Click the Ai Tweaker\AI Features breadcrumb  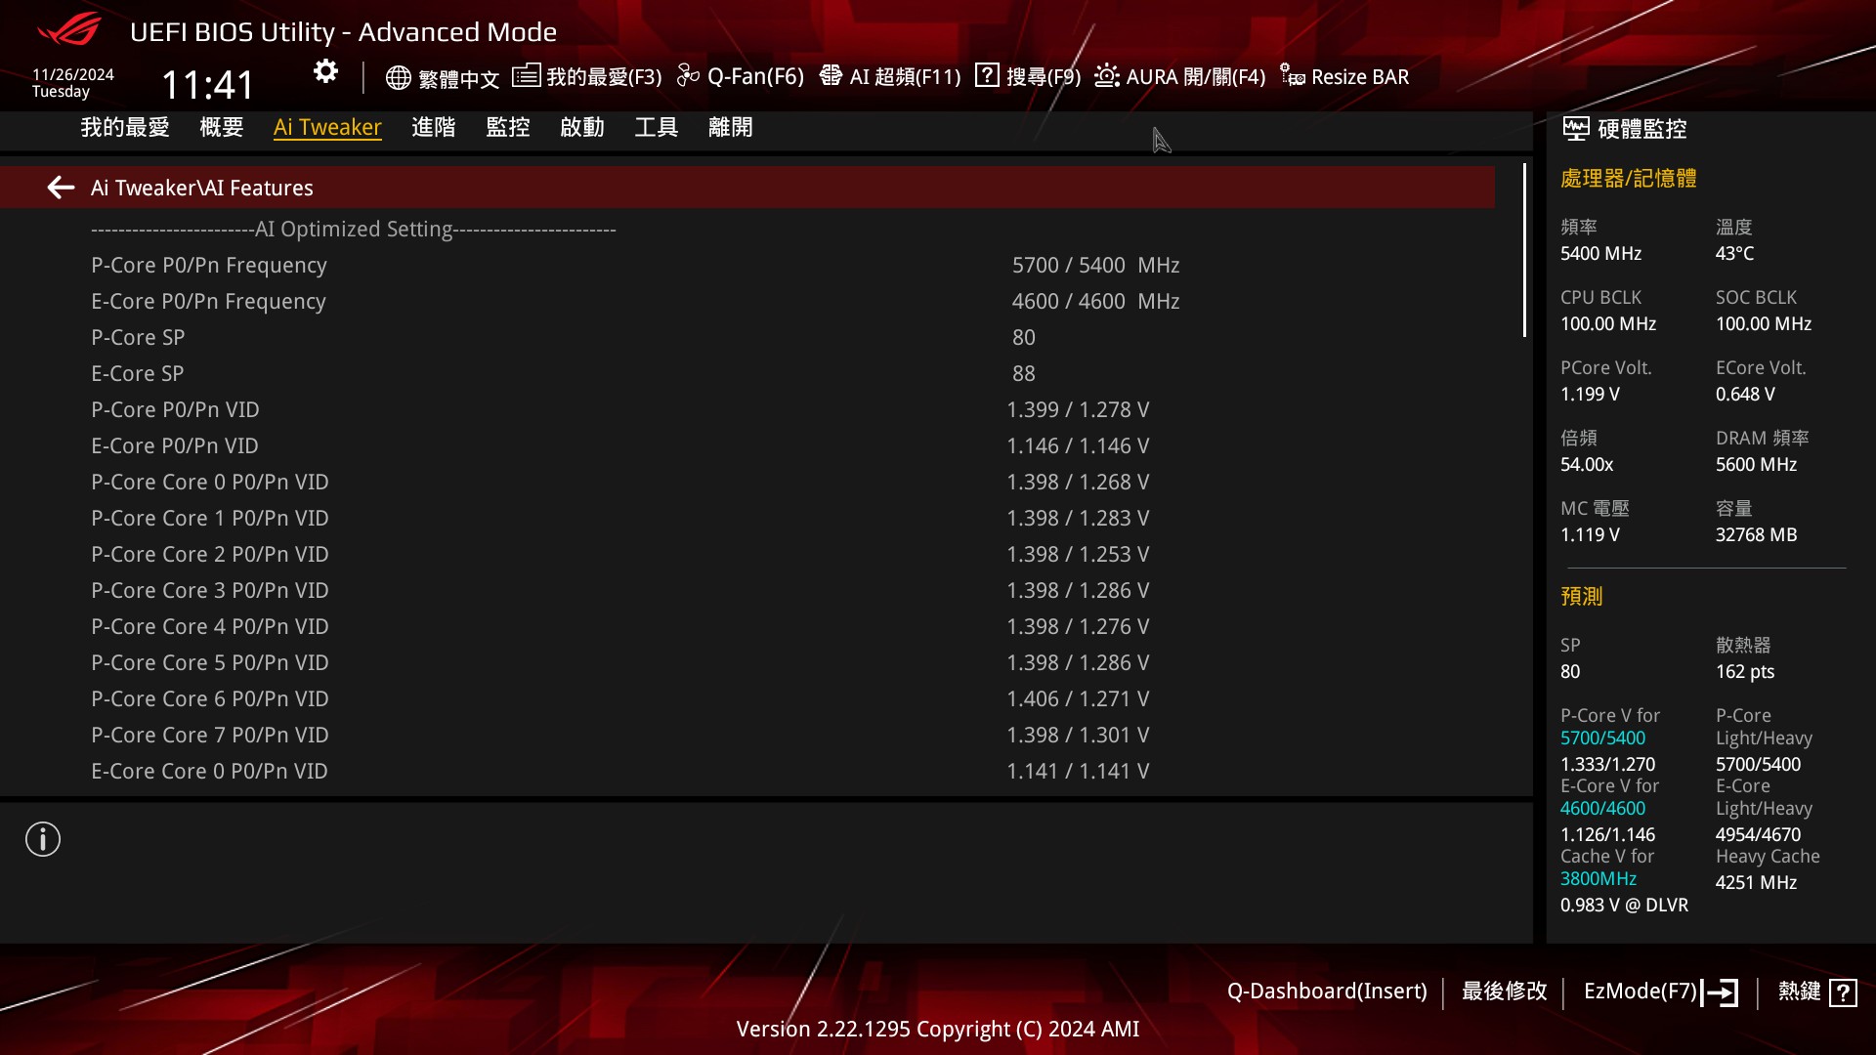tap(202, 188)
